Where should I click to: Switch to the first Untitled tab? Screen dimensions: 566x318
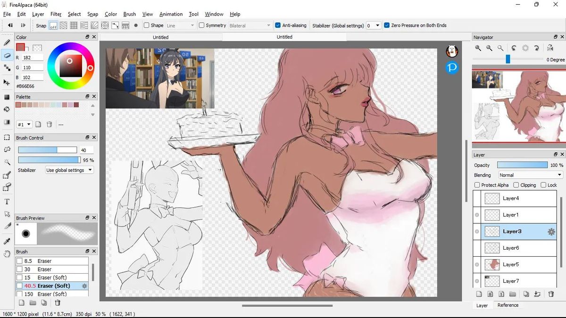(160, 37)
